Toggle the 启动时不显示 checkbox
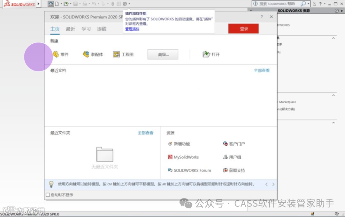 [x=48, y=195]
